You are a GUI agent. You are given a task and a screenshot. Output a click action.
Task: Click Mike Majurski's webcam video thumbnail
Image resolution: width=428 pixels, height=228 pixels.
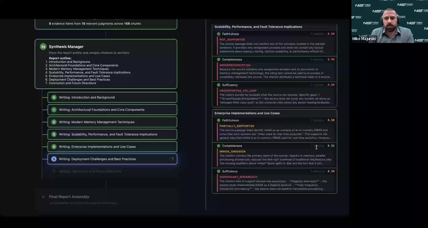[x=390, y=21]
